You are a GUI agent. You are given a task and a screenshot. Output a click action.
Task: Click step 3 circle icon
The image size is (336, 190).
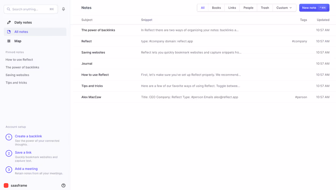click(x=9, y=170)
